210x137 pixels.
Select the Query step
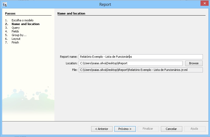(16, 28)
